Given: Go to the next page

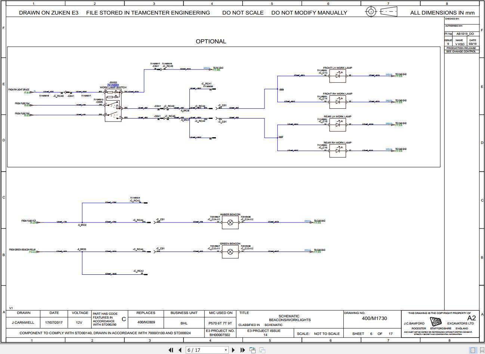Looking at the screenshot, I should (234, 350).
